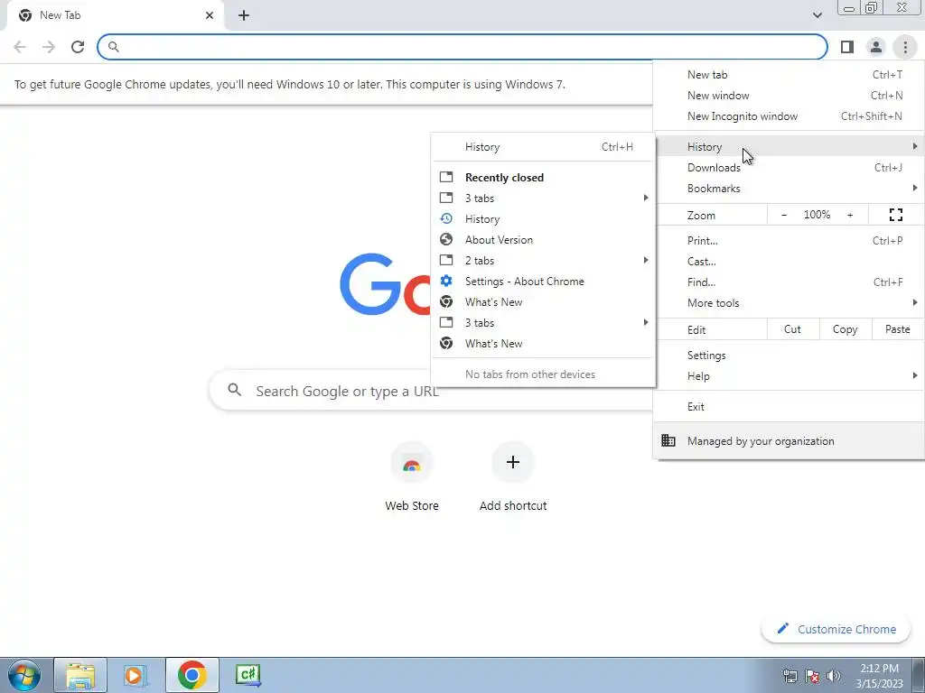Click the address bar field
The width and height of the screenshot is (925, 693).
[x=462, y=47]
